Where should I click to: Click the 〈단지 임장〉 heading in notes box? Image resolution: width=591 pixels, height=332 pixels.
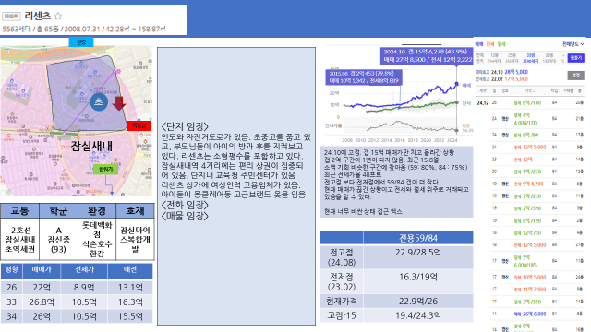(185, 126)
